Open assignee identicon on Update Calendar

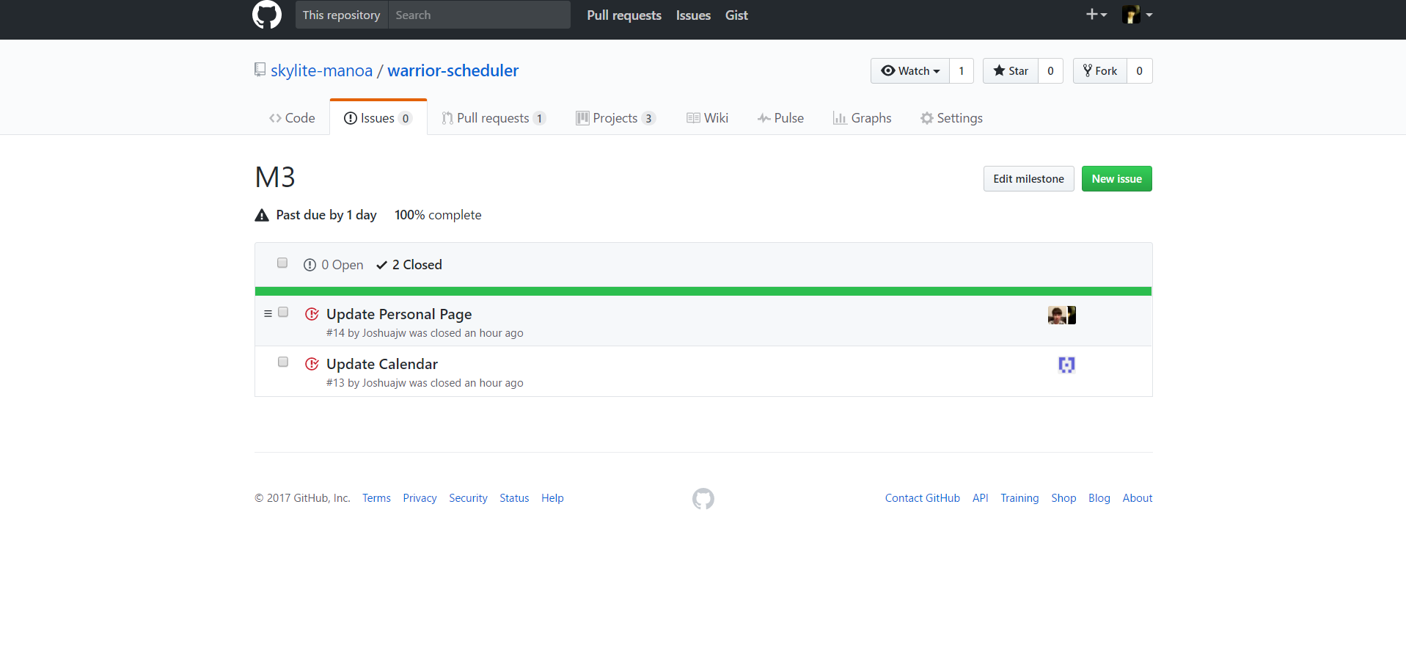(x=1066, y=365)
